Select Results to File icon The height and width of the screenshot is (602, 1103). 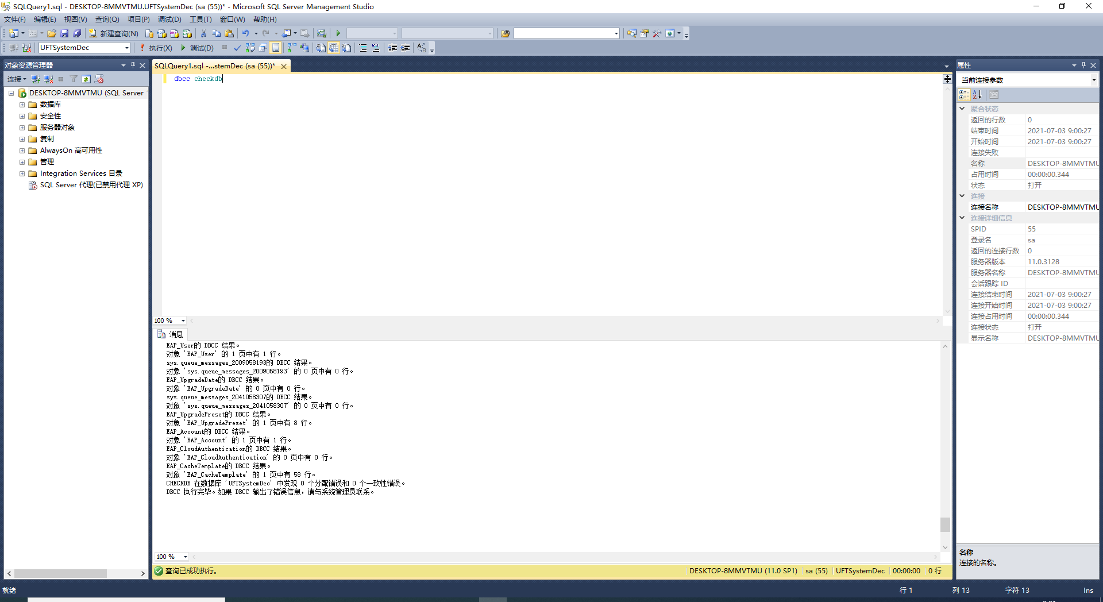click(346, 48)
